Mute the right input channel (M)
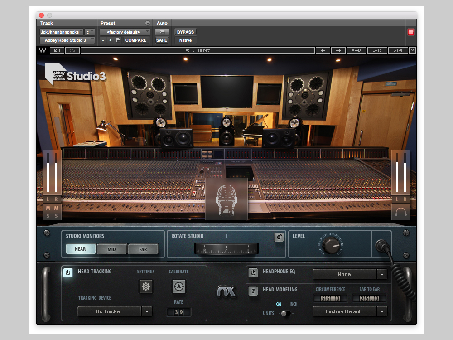Image resolution: width=453 pixels, height=340 pixels. coord(56,208)
